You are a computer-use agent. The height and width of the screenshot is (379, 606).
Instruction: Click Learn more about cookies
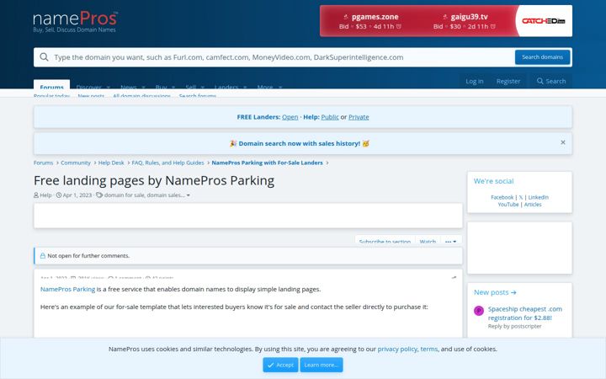322,365
